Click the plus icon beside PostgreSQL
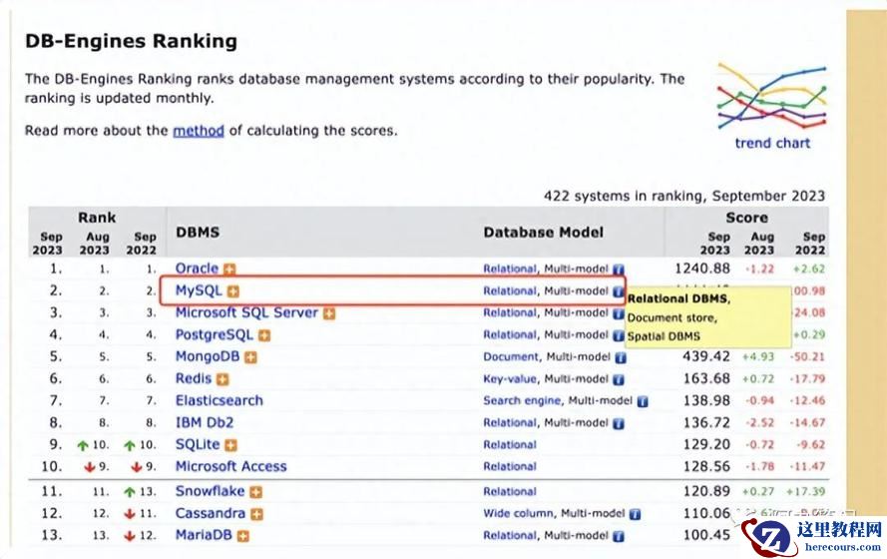 click(x=264, y=335)
